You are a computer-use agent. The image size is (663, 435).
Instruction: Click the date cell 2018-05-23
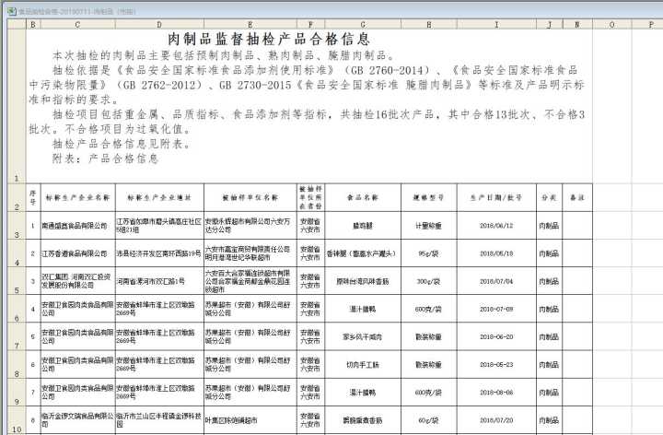pyautogui.click(x=496, y=364)
